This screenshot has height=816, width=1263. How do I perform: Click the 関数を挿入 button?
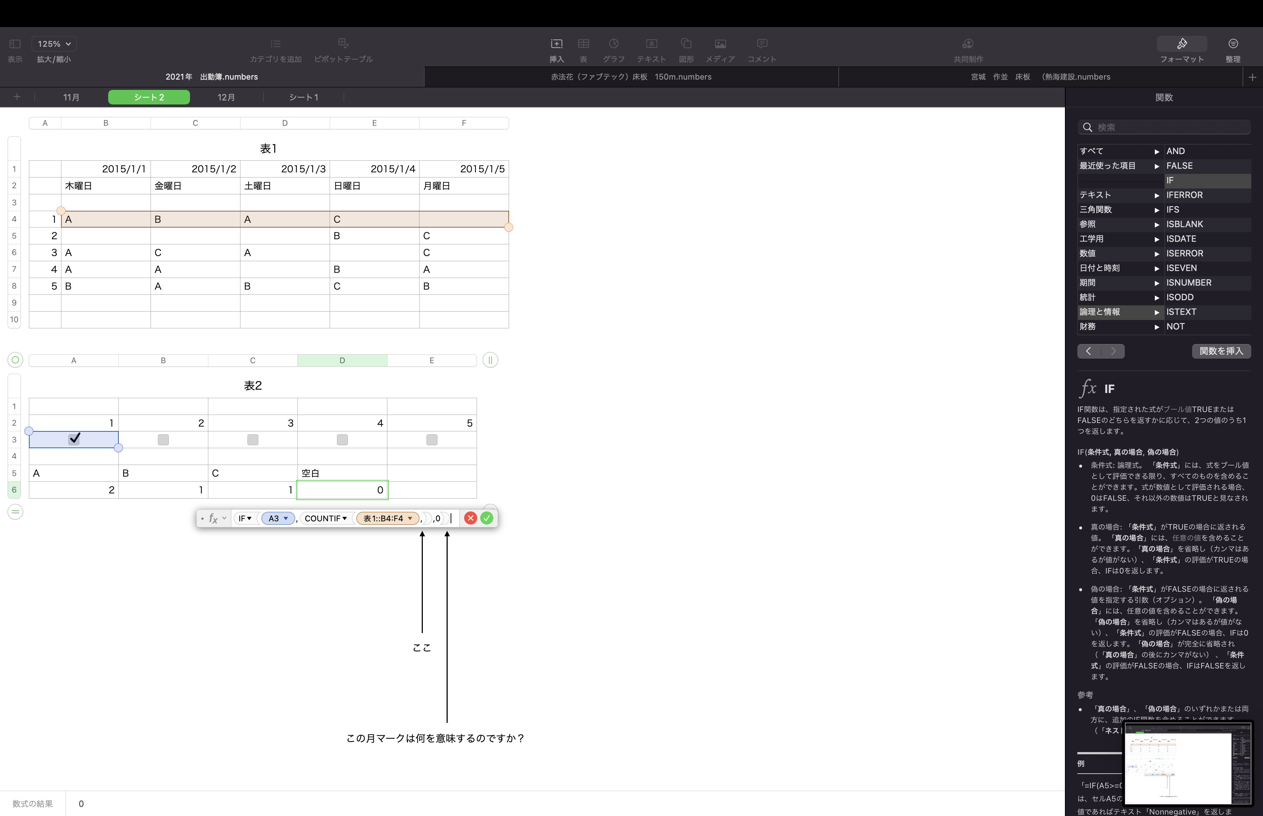click(1221, 351)
